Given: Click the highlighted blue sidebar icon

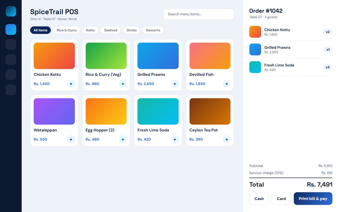Looking at the screenshot, I should click(x=11, y=29).
